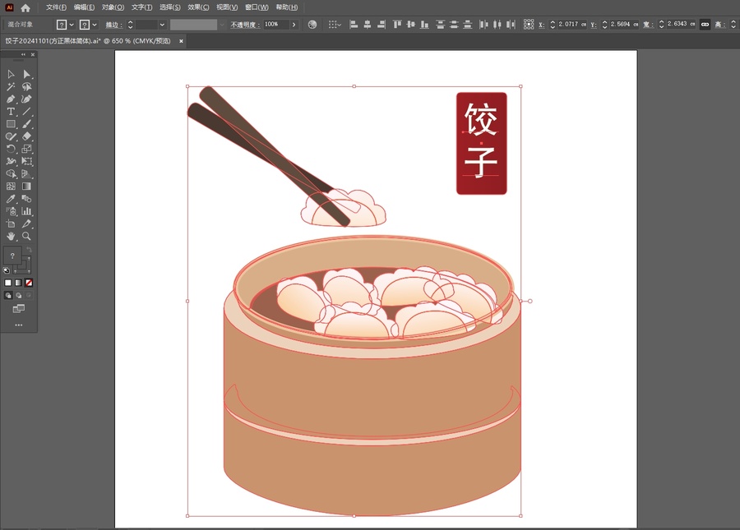Open the 文件(F) menu
Viewport: 740px width, 530px height.
coord(56,7)
